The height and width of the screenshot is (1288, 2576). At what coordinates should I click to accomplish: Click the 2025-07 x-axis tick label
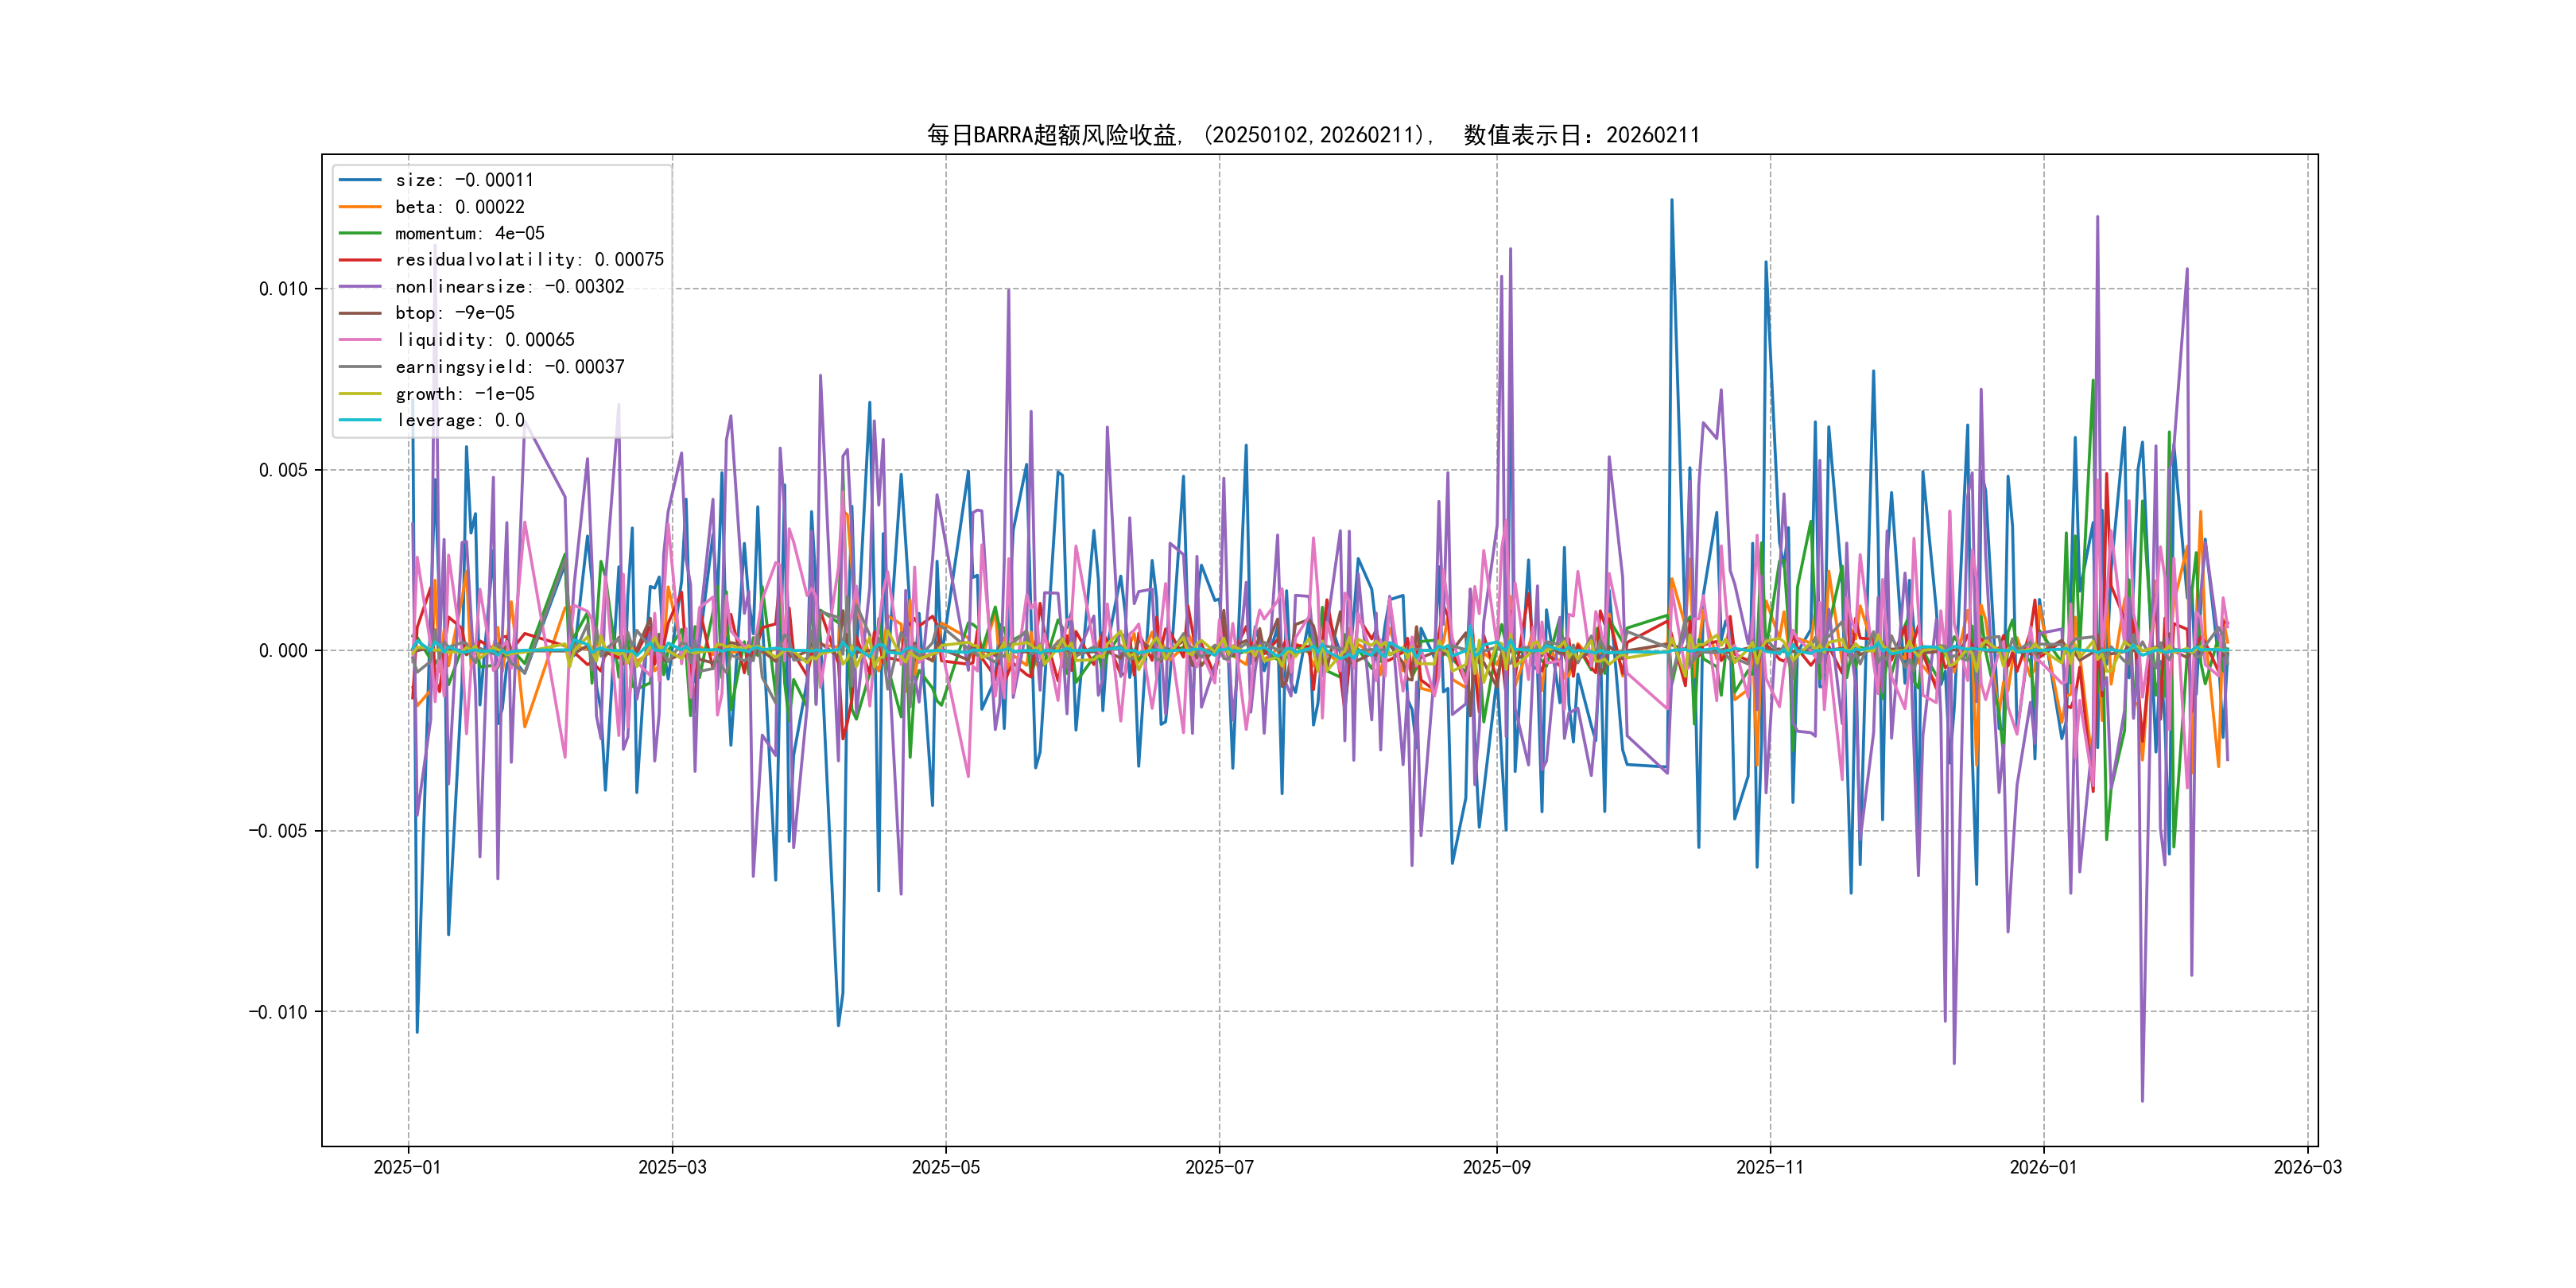click(1219, 1167)
